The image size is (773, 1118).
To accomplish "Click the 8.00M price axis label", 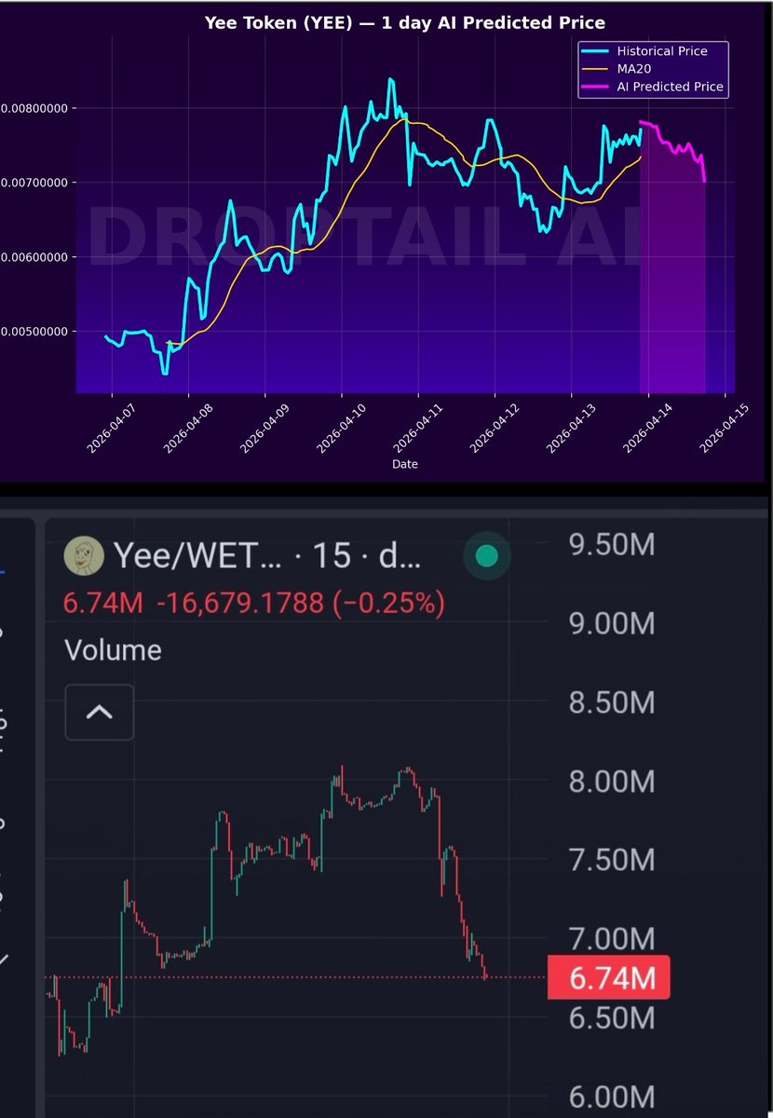I will (x=613, y=781).
